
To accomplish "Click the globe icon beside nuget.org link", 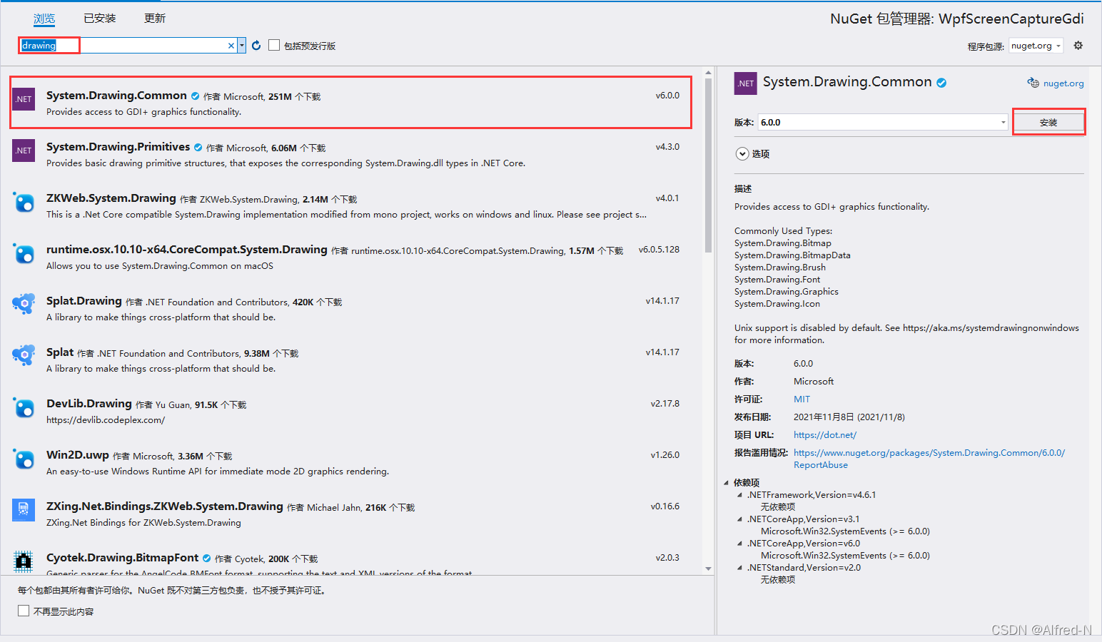I will (1033, 83).
